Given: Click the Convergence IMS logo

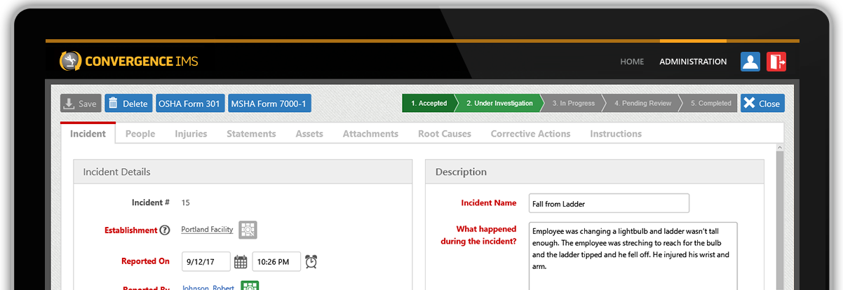Looking at the screenshot, I should tap(129, 62).
